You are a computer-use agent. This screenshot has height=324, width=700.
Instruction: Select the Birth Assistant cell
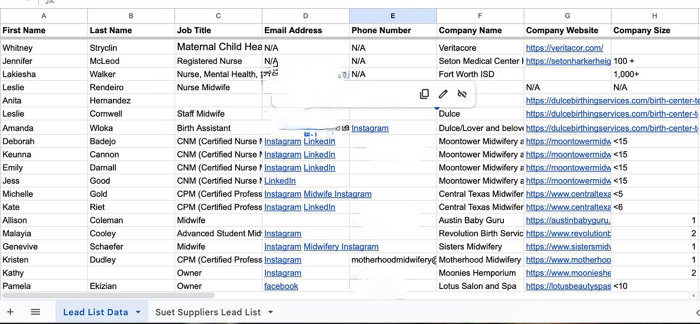click(218, 128)
